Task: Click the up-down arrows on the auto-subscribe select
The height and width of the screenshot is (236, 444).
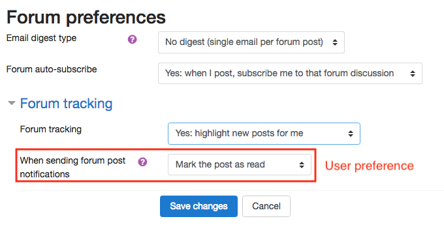Action: (413, 74)
